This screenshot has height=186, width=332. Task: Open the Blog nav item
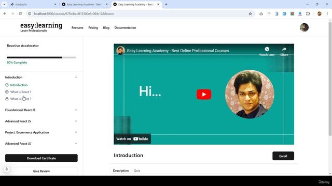pos(106,27)
